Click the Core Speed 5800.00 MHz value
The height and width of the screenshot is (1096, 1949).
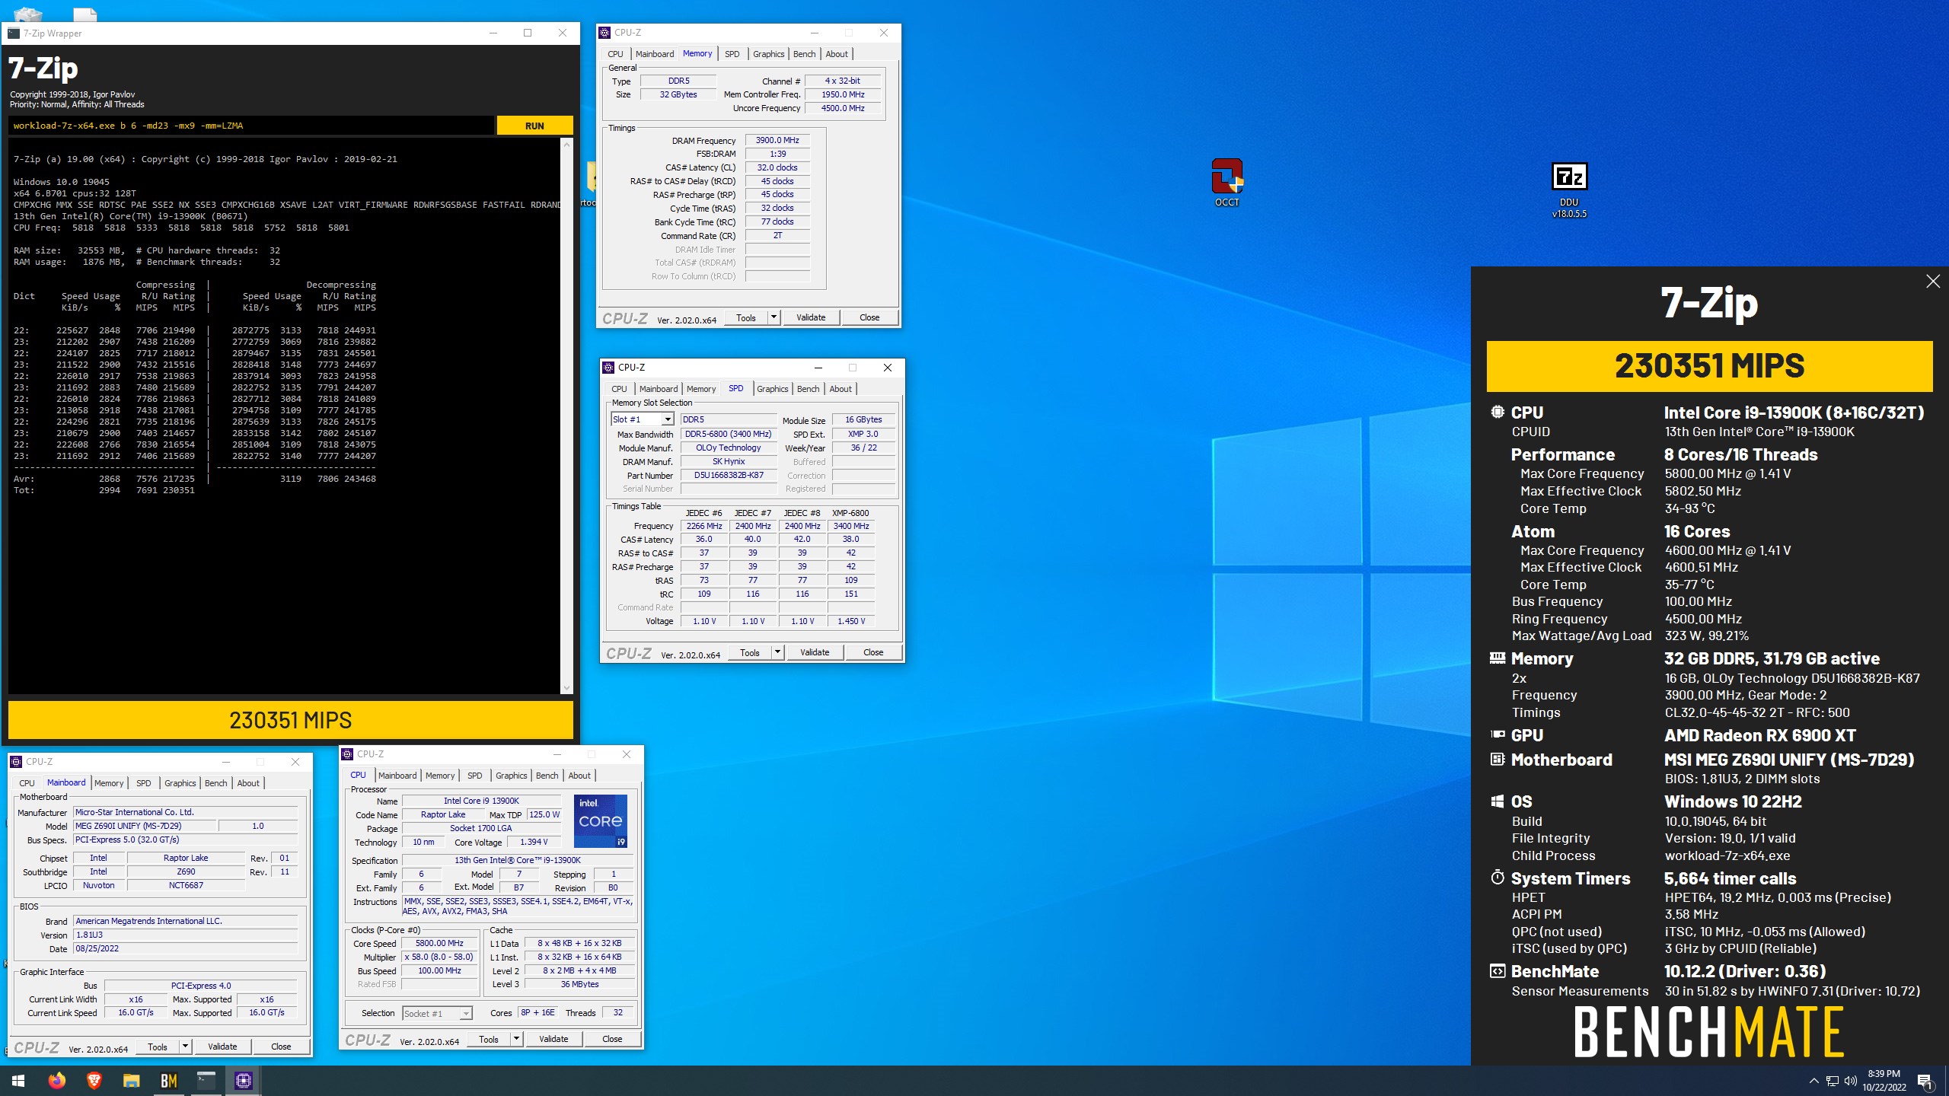coord(439,943)
